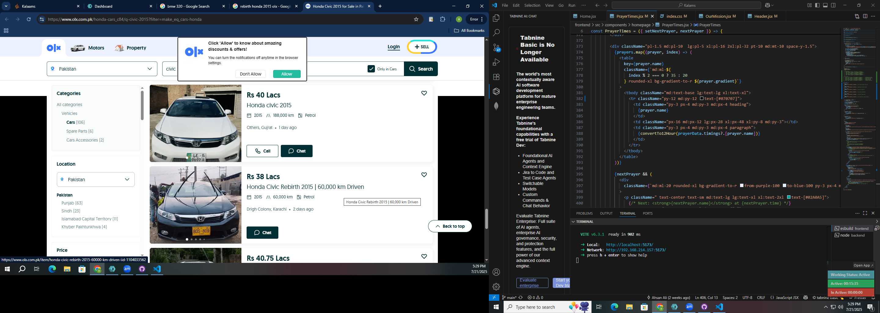Open the notification center in the system tray
The height and width of the screenshot is (313, 880).
pos(871,307)
